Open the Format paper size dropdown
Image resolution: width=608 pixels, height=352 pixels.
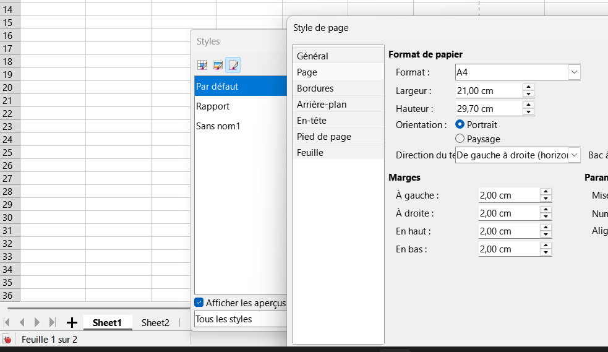click(574, 72)
